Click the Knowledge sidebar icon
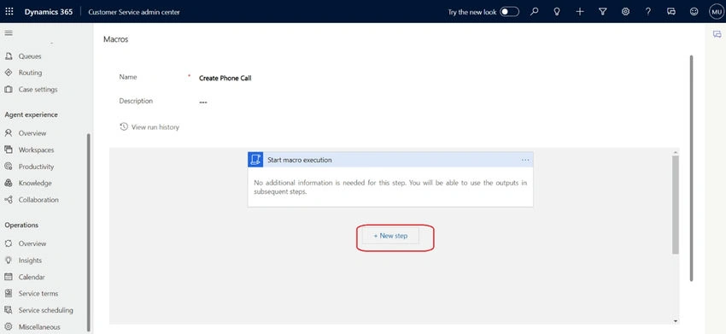 [9, 183]
